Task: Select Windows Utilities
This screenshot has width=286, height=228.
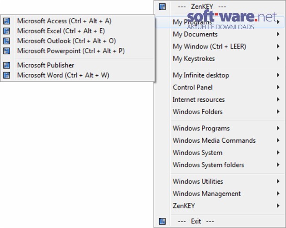Action: 220,181
